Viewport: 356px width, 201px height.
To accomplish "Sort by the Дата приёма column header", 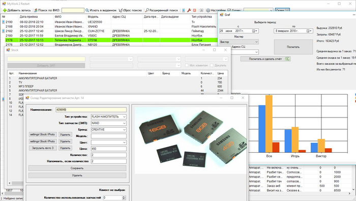I will [36, 17].
